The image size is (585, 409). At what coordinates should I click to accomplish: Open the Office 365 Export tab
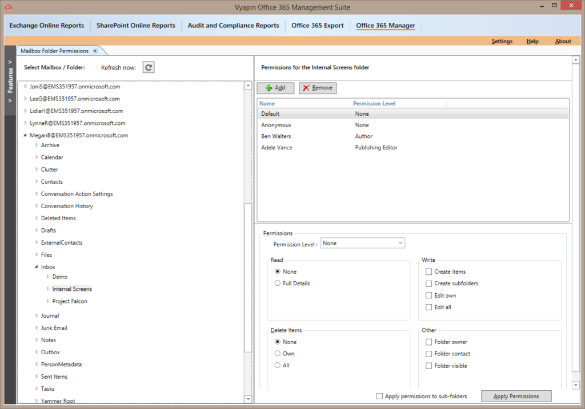pyautogui.click(x=318, y=25)
